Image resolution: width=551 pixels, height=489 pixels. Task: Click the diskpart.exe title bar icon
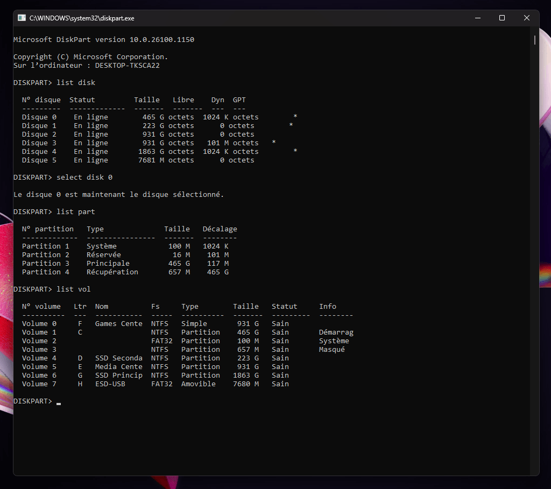click(22, 18)
